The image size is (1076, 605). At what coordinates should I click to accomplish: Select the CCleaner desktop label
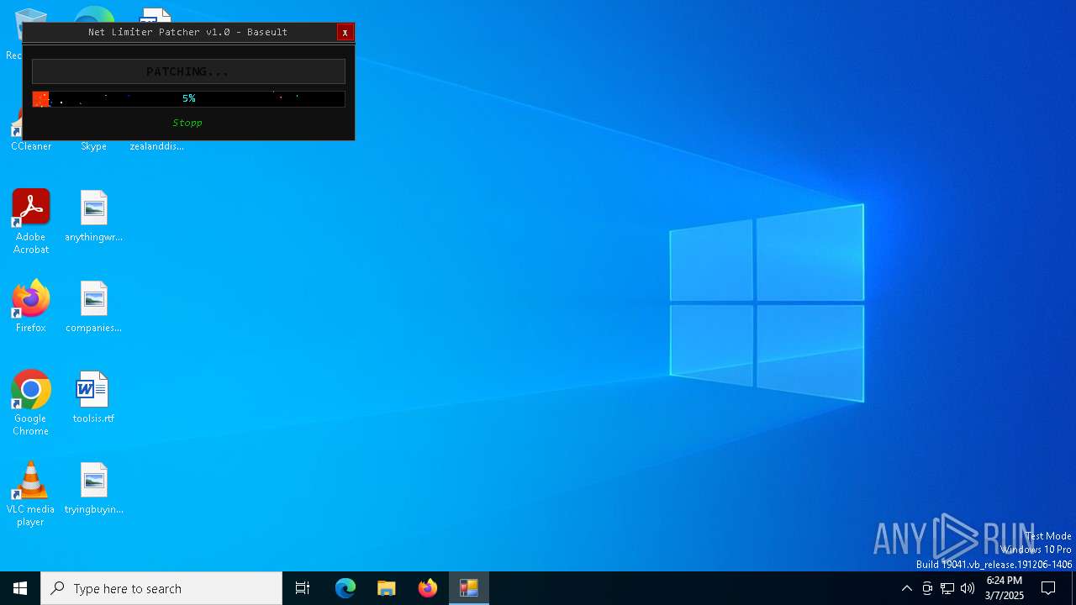pos(31,146)
